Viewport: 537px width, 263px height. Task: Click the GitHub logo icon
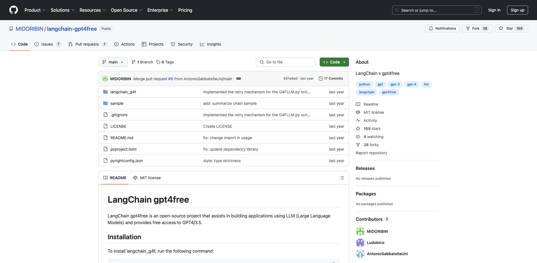click(13, 10)
